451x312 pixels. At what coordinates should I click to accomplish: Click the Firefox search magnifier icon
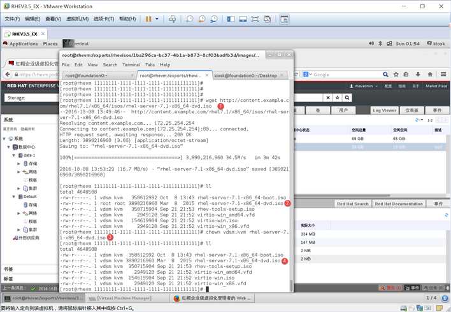(385, 74)
